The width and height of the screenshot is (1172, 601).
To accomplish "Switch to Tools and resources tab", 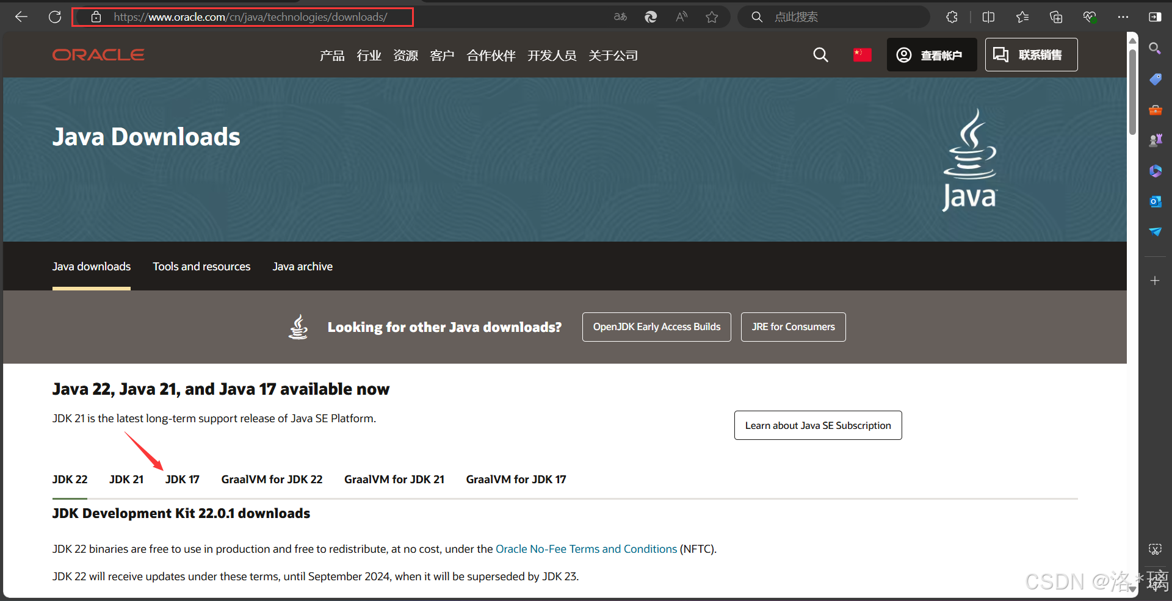I will (201, 267).
